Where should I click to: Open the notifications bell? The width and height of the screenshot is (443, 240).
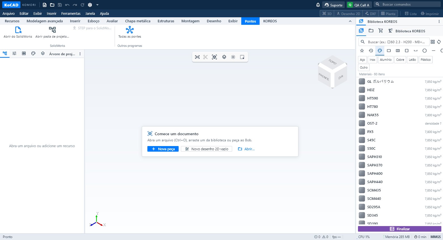pyautogui.click(x=318, y=5)
